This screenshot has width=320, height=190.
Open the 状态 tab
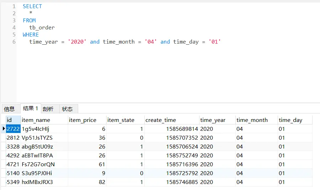pos(67,109)
